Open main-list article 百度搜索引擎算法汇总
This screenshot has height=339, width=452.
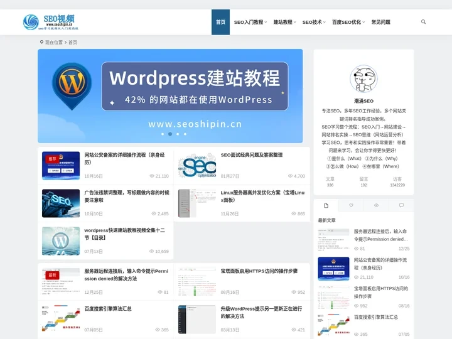pos(108,309)
